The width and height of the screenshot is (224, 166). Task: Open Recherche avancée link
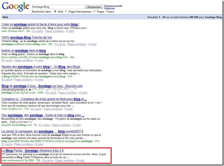coord(113,6)
